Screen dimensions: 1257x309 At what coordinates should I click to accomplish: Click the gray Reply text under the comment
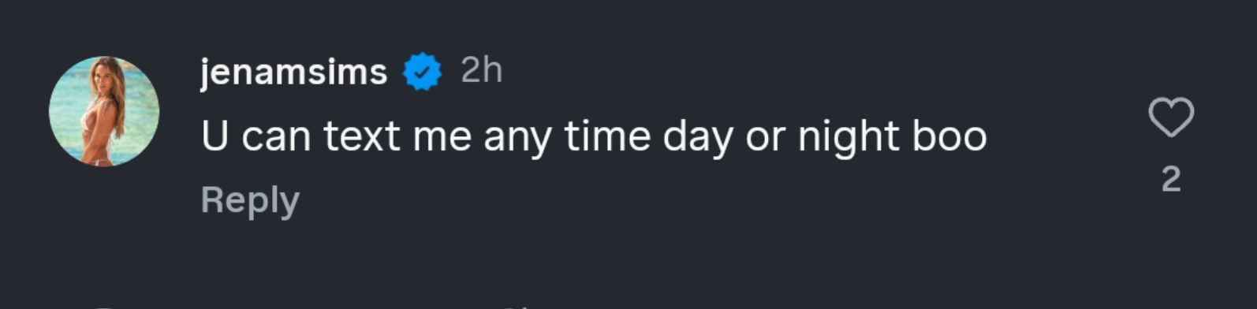(250, 200)
